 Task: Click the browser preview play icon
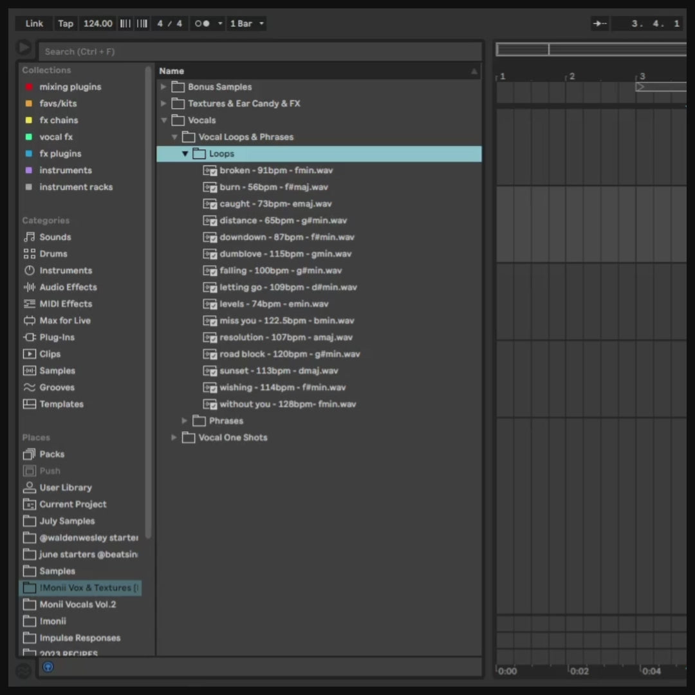tap(24, 48)
